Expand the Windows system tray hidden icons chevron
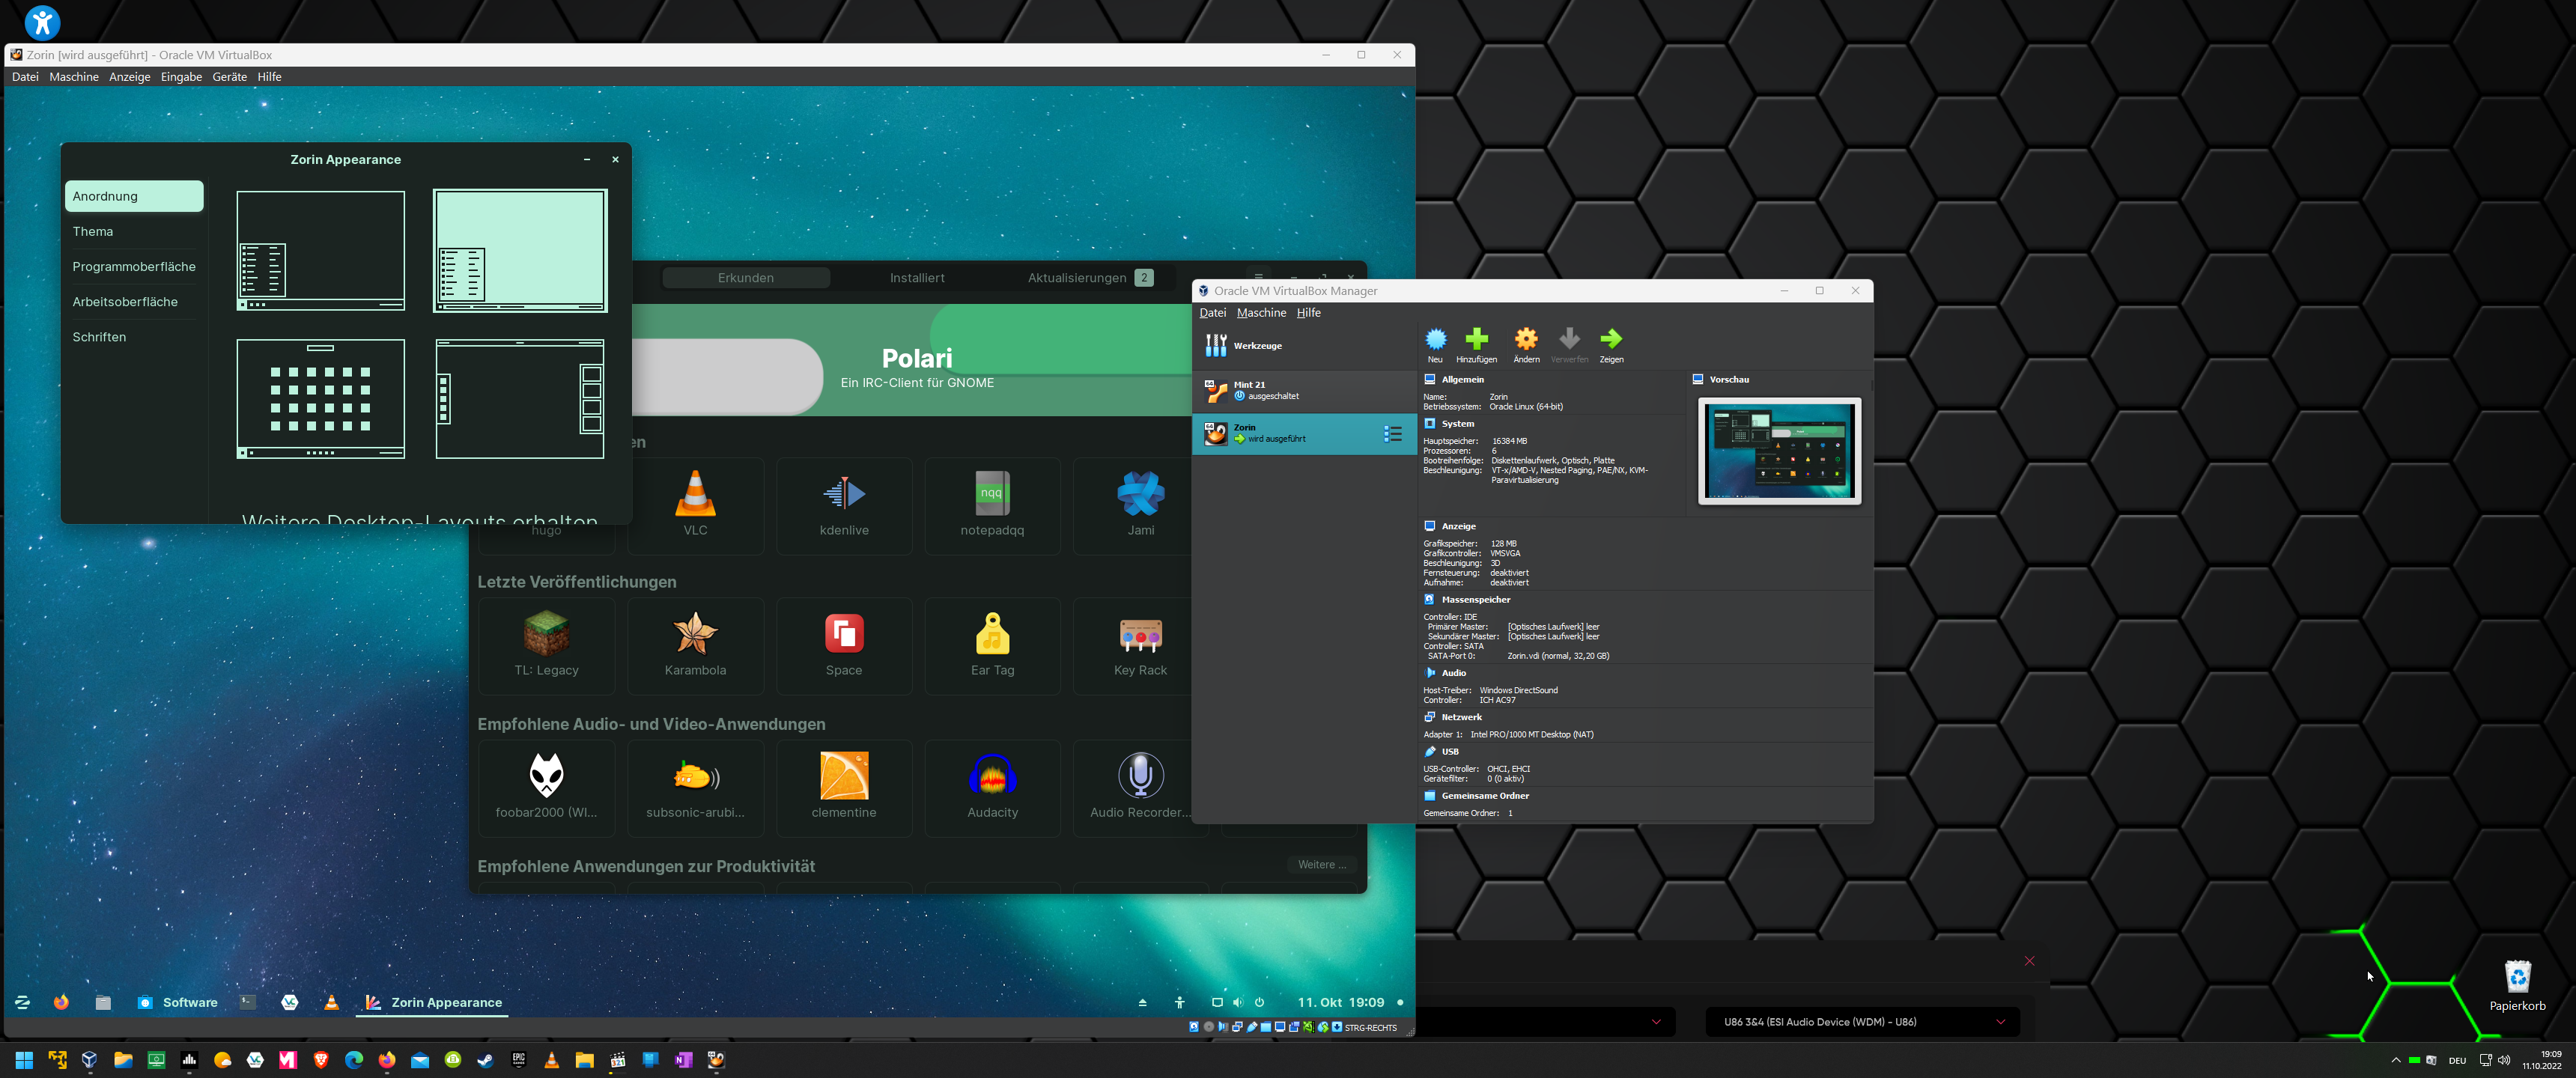 point(2395,1060)
